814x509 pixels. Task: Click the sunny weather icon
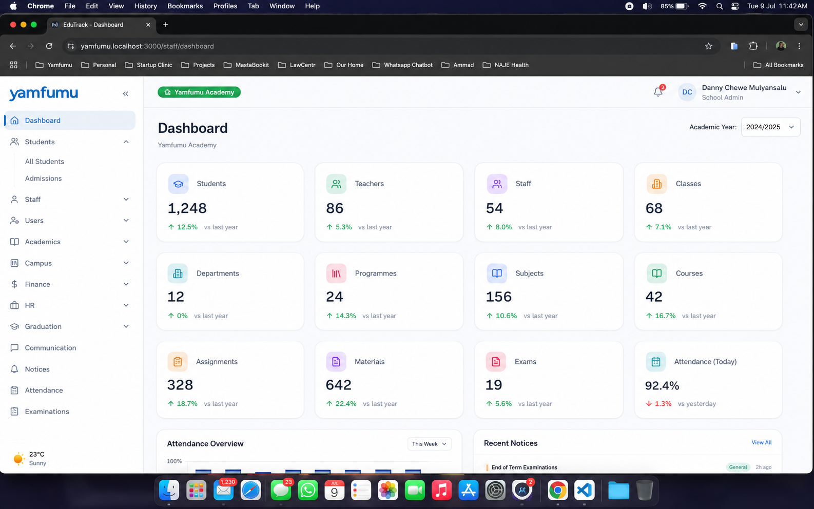click(18, 458)
